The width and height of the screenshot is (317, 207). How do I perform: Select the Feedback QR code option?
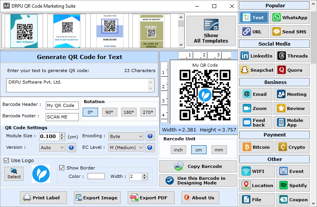256,122
